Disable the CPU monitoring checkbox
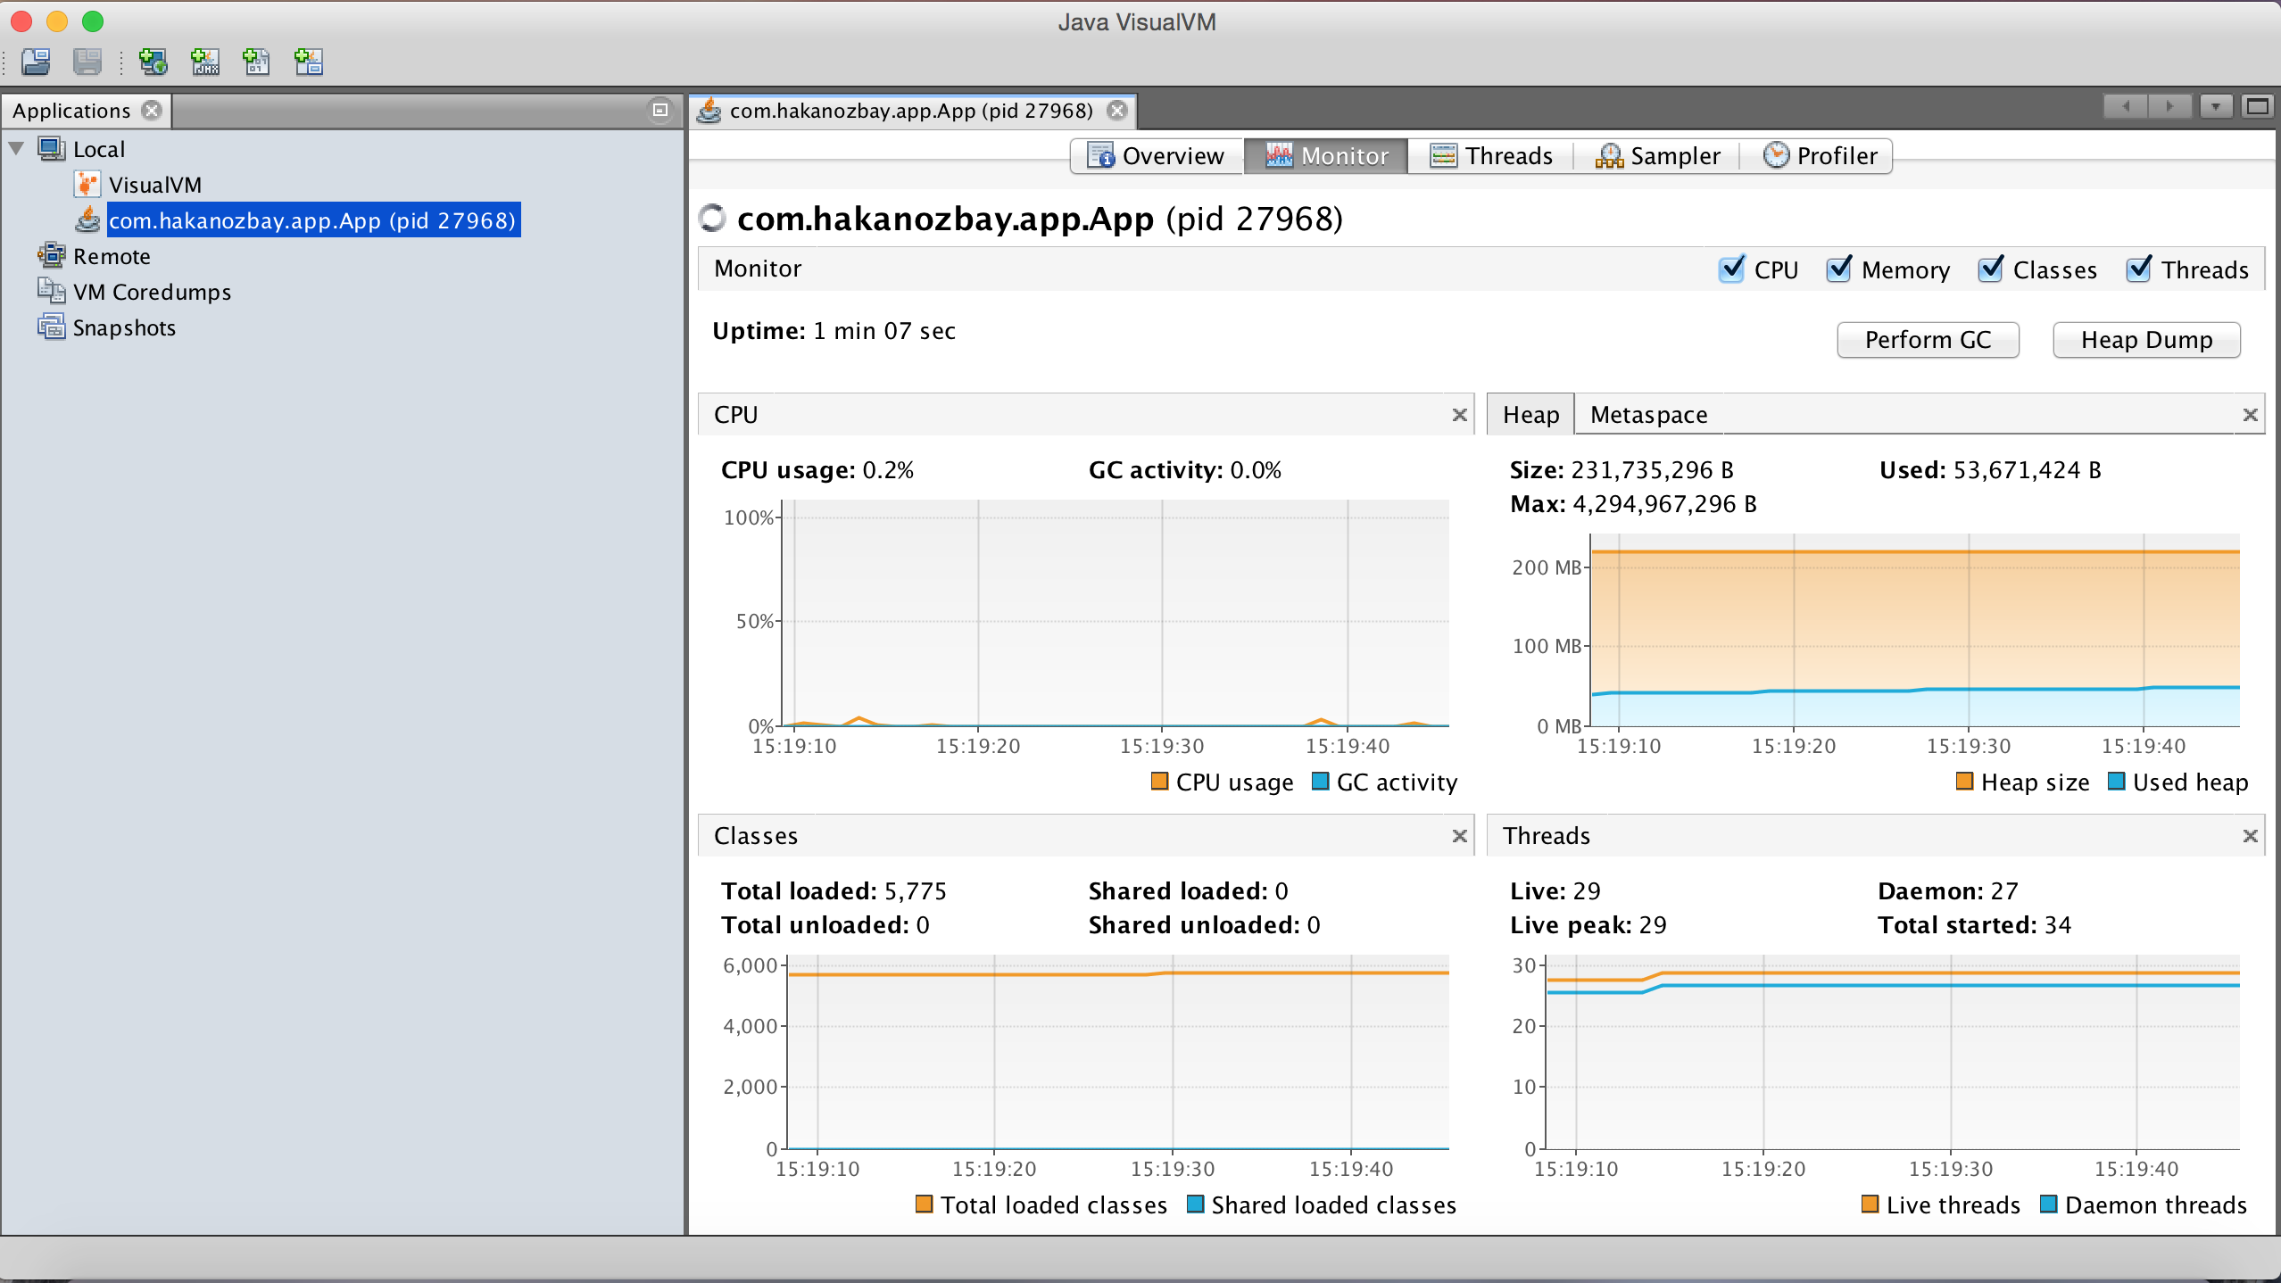Image resolution: width=2281 pixels, height=1283 pixels. [1731, 269]
